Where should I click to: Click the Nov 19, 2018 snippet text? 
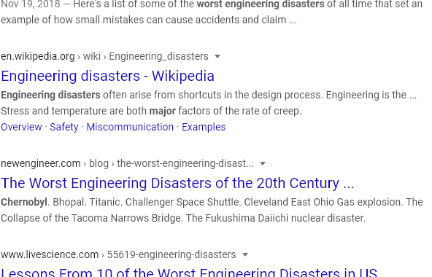(31, 4)
